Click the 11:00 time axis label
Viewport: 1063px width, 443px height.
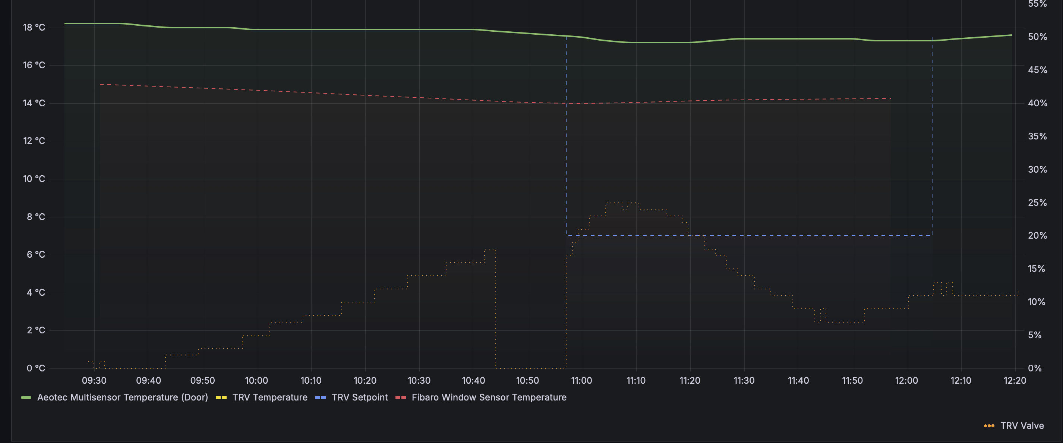pos(581,381)
